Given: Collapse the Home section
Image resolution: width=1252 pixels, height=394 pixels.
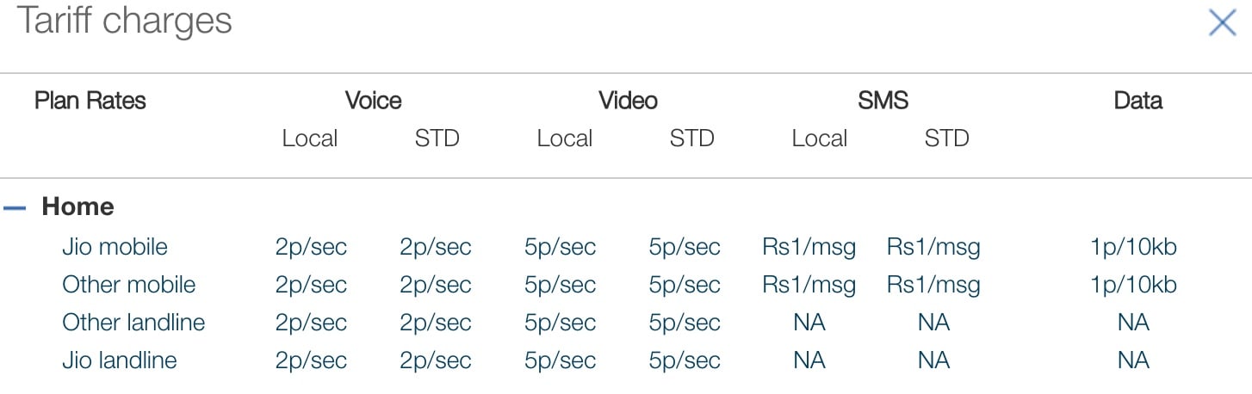Looking at the screenshot, I should point(15,207).
